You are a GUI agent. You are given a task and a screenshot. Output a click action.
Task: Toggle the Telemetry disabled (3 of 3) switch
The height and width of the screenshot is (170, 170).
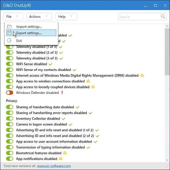(9, 58)
